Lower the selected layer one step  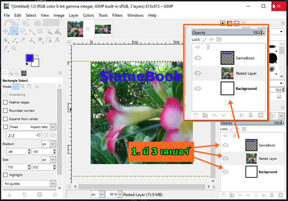tap(248, 195)
